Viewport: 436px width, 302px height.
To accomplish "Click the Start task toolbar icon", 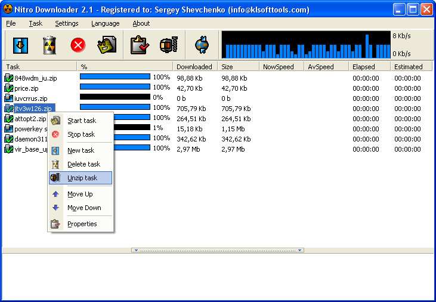I will (107, 45).
